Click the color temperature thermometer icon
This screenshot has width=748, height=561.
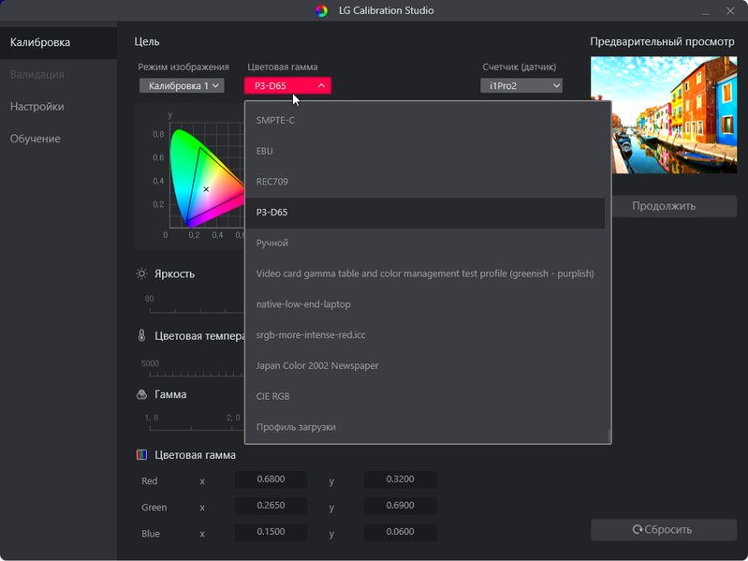[141, 336]
